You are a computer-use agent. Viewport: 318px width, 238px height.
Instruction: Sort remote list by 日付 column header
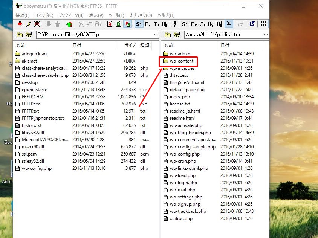click(241, 46)
